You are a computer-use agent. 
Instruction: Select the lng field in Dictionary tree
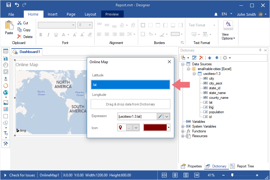pyautogui.click(x=211, y=107)
